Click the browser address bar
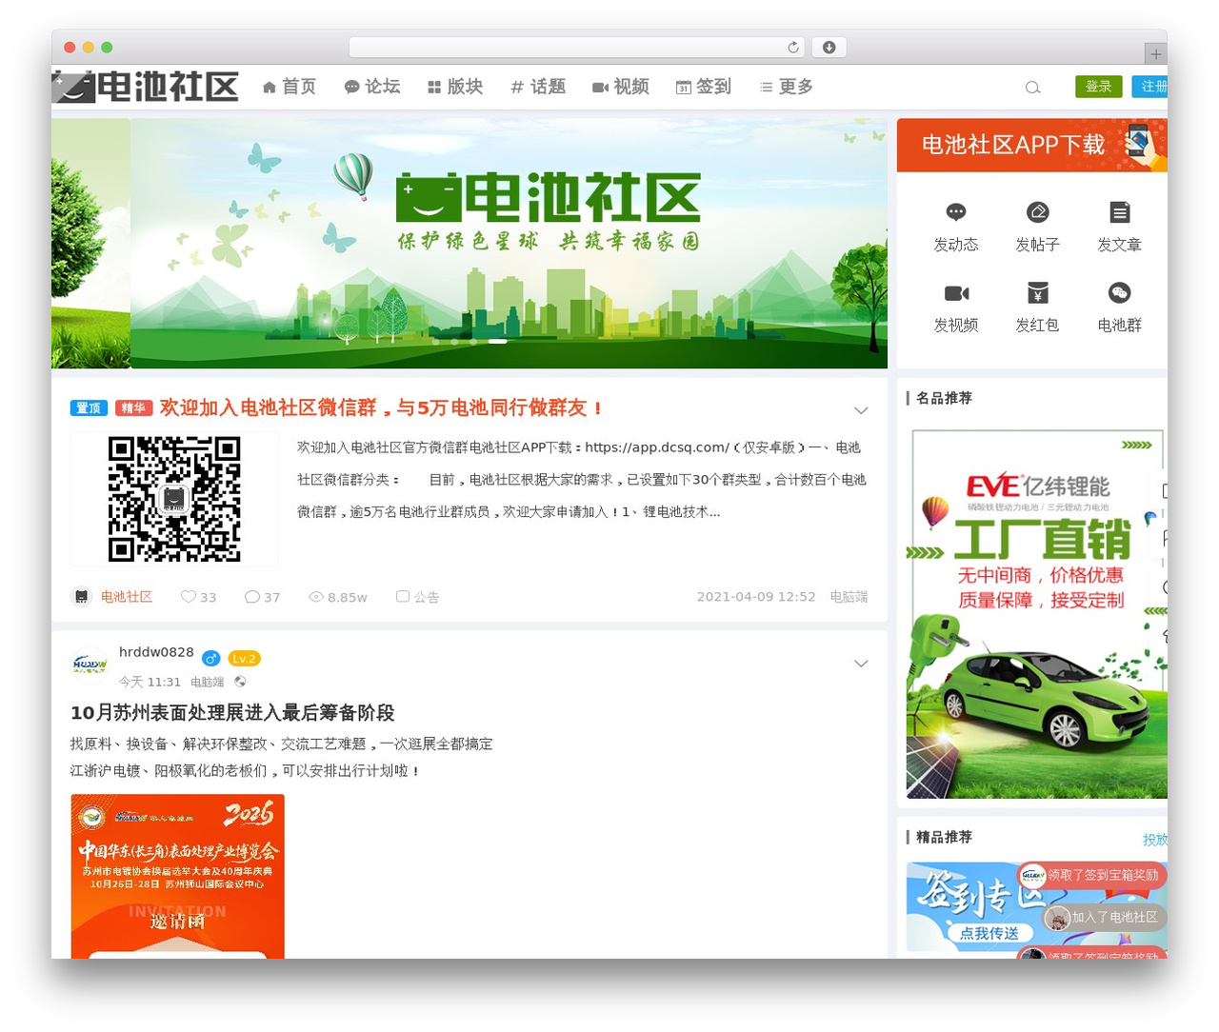 577,48
